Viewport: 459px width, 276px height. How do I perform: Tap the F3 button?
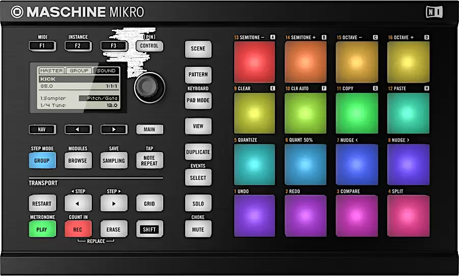pyautogui.click(x=114, y=46)
